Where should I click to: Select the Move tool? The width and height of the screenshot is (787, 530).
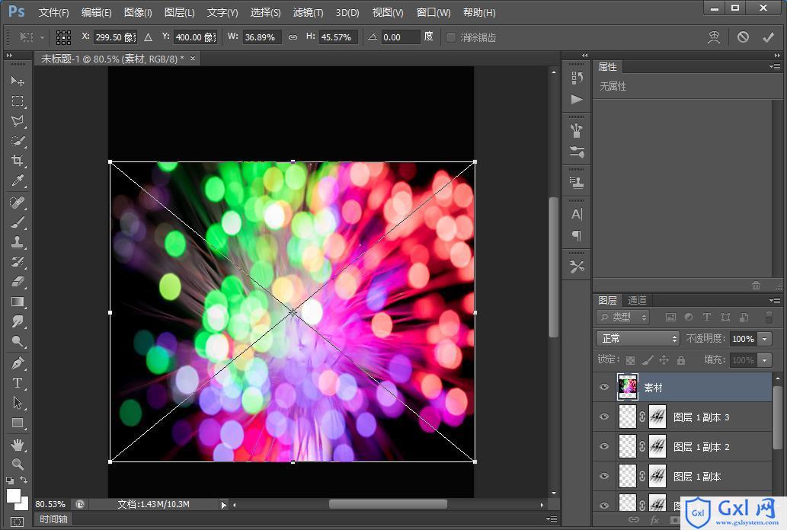coord(18,81)
